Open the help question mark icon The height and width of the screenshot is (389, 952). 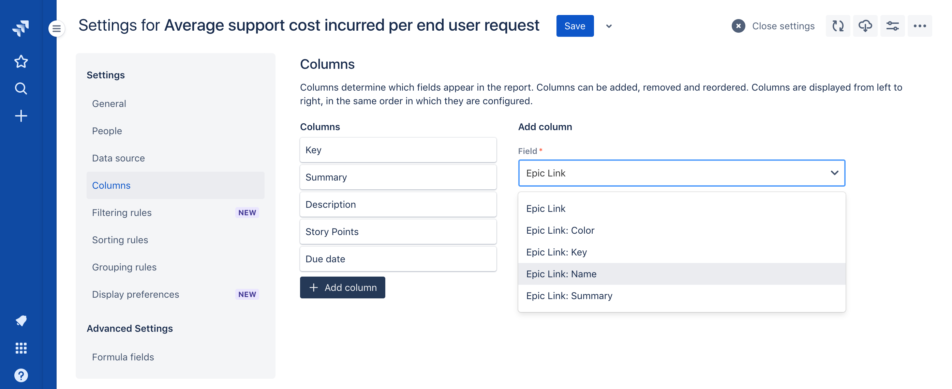click(x=21, y=375)
